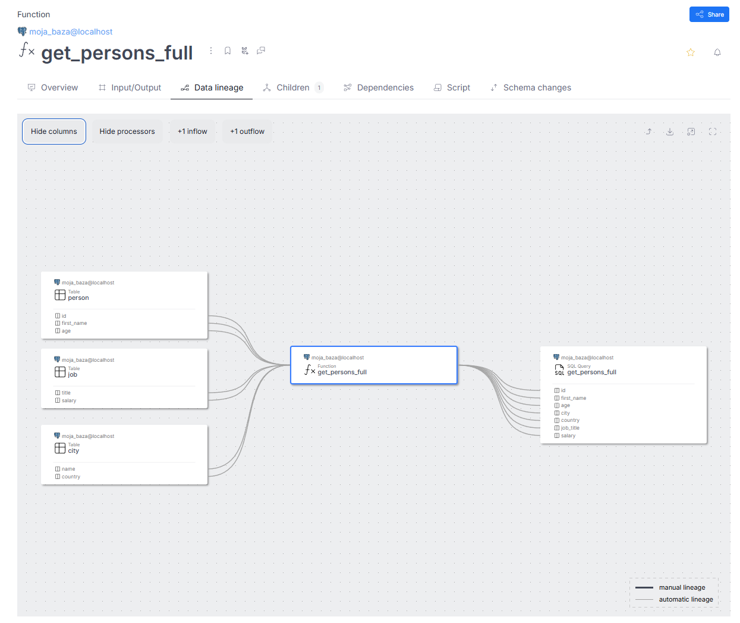The height and width of the screenshot is (623, 740).
Task: Click the add tags icon beside bookmark
Action: coord(244,51)
